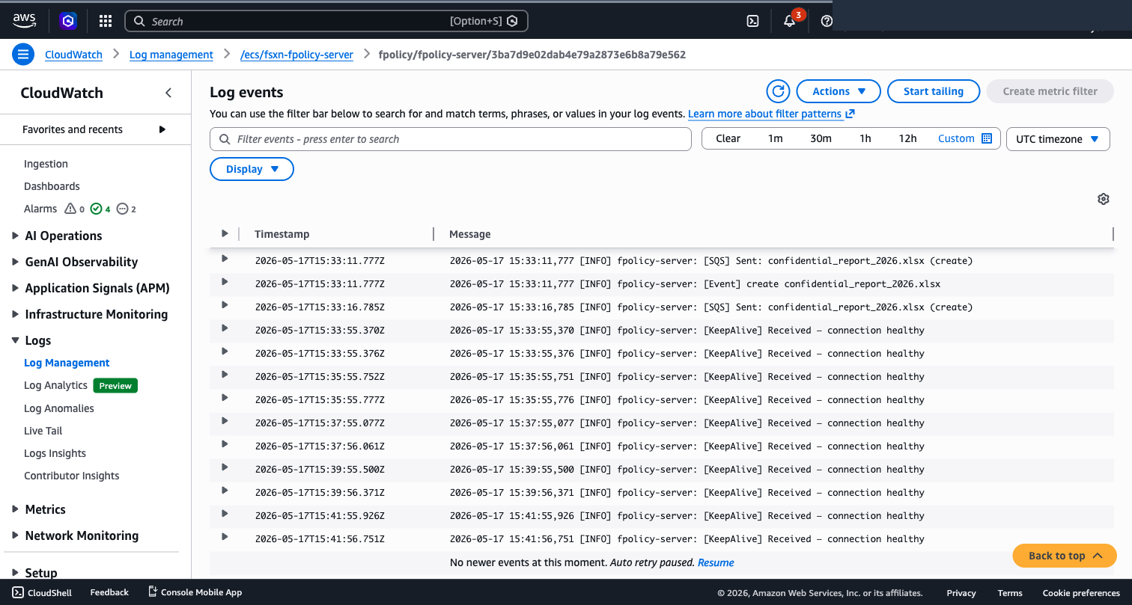
Task: Expand the 15:33:55.370Z KeepAlive row
Action: tap(225, 328)
